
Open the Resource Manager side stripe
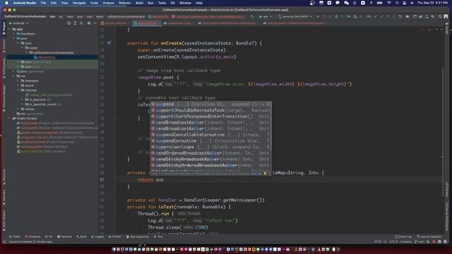click(x=4, y=98)
